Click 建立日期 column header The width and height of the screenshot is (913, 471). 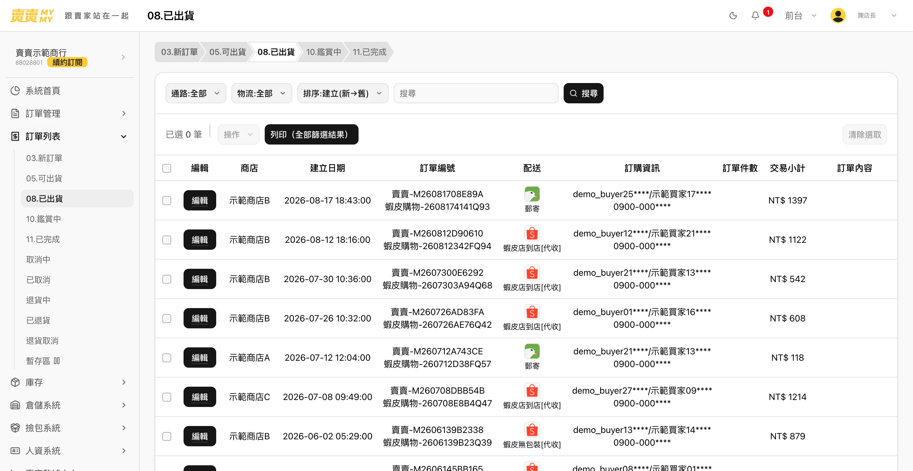(x=327, y=168)
